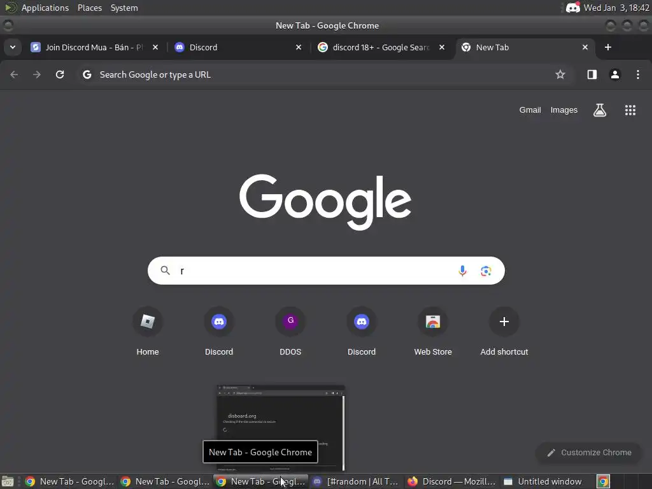
Task: Open the Chrome side panel
Action: (592, 74)
